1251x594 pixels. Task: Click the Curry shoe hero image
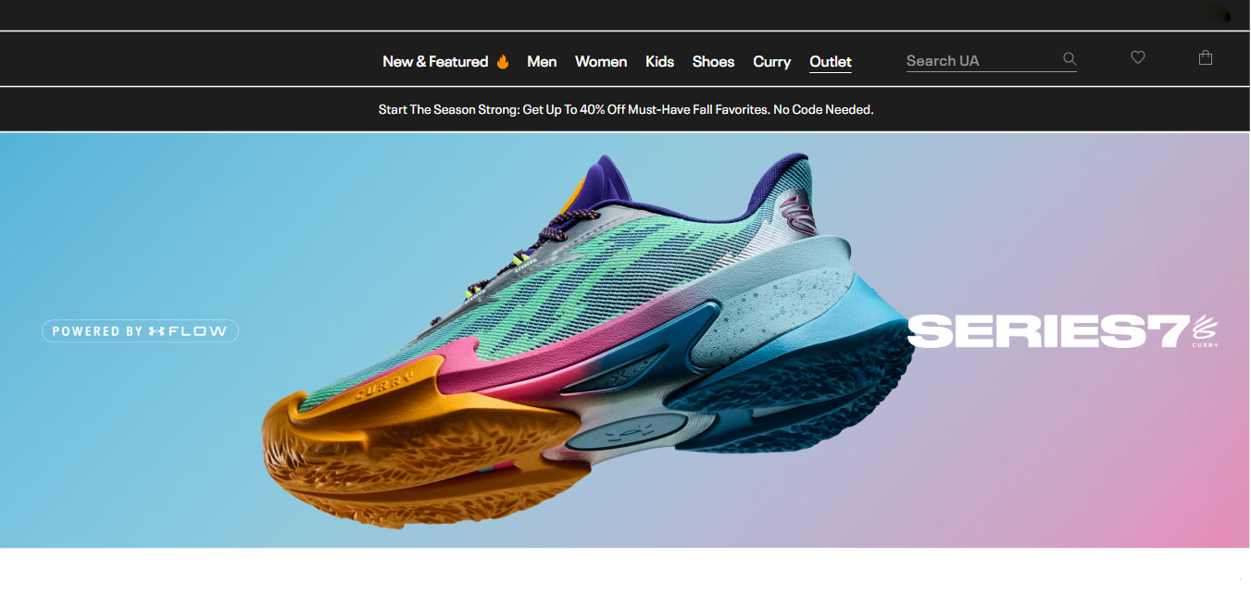(x=589, y=340)
